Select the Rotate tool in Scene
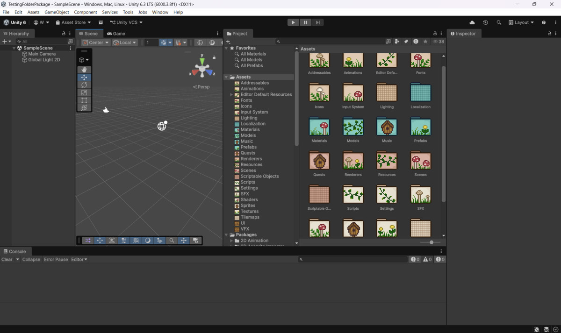561x333 pixels. (x=84, y=85)
